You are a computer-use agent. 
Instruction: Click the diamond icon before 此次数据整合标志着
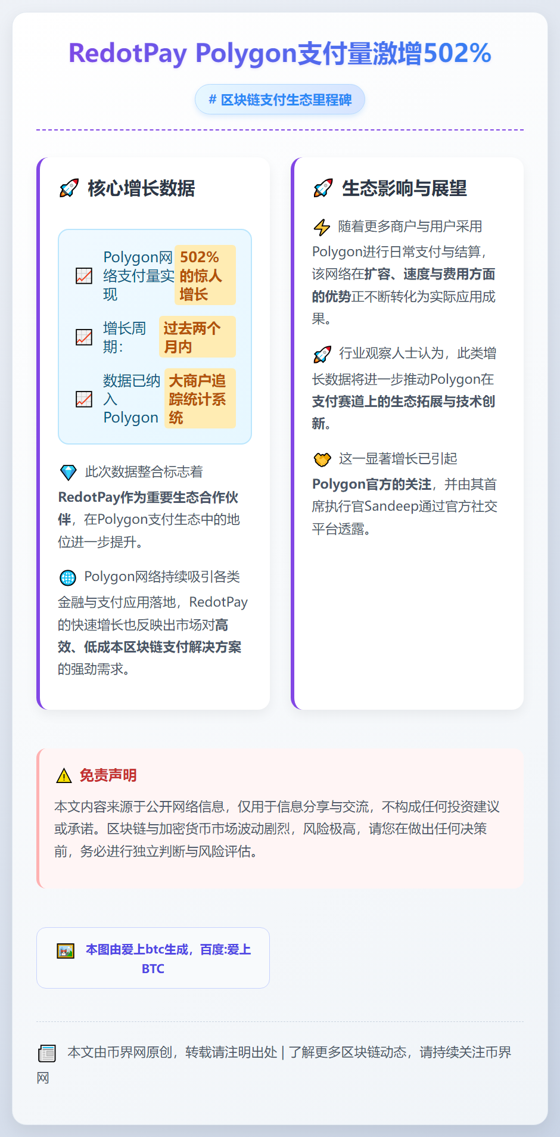click(x=69, y=473)
